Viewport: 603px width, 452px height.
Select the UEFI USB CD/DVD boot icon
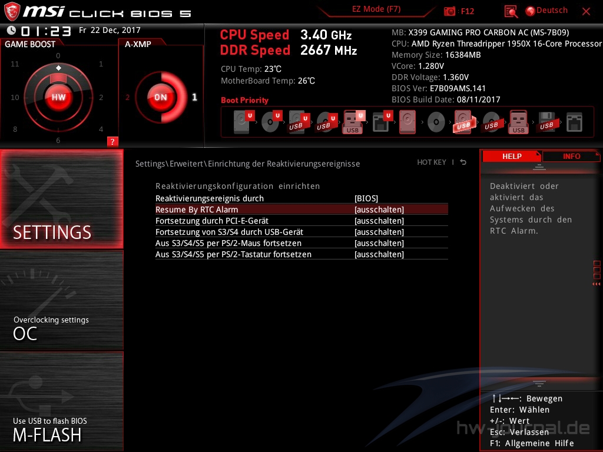[326, 122]
